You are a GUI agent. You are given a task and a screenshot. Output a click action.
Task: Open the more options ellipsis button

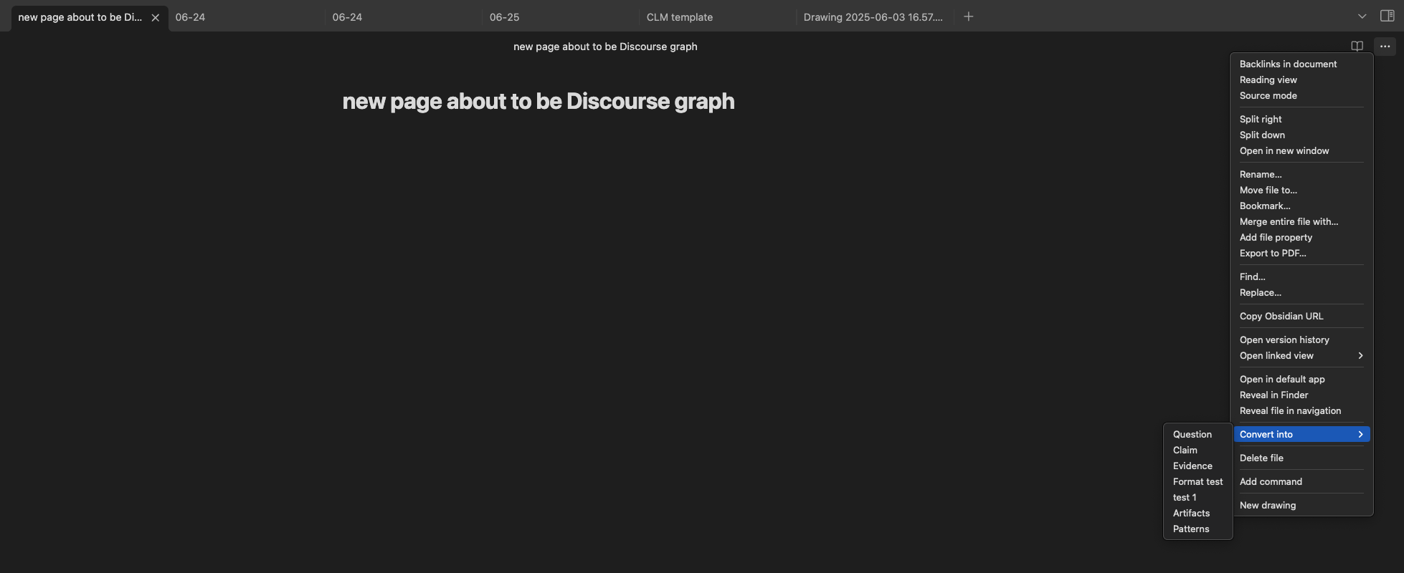[x=1385, y=47]
